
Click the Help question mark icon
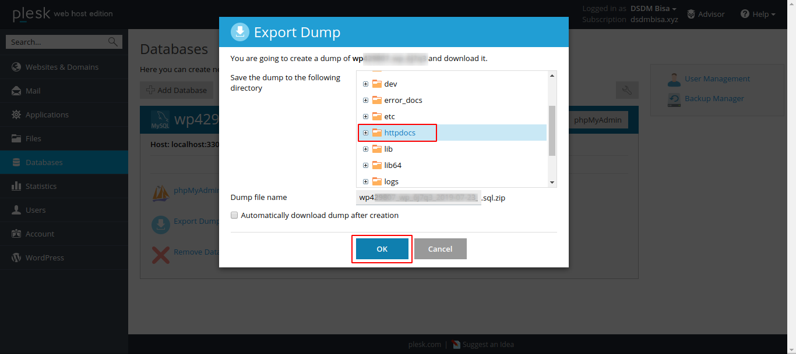click(x=745, y=14)
